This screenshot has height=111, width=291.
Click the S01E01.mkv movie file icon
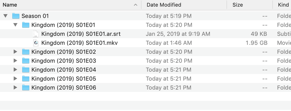point(36,43)
